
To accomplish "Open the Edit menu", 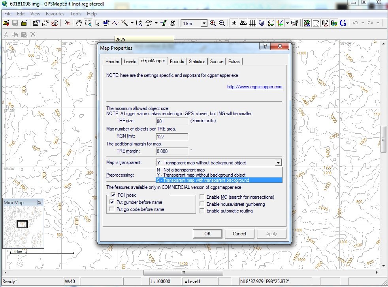I will pyautogui.click(x=21, y=14).
